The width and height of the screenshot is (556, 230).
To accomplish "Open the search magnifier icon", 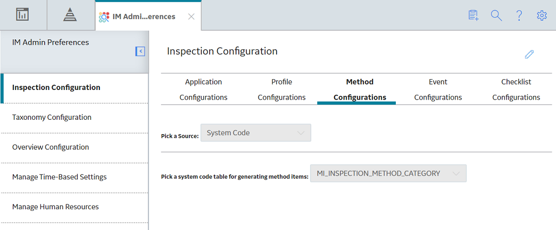I will pyautogui.click(x=496, y=15).
